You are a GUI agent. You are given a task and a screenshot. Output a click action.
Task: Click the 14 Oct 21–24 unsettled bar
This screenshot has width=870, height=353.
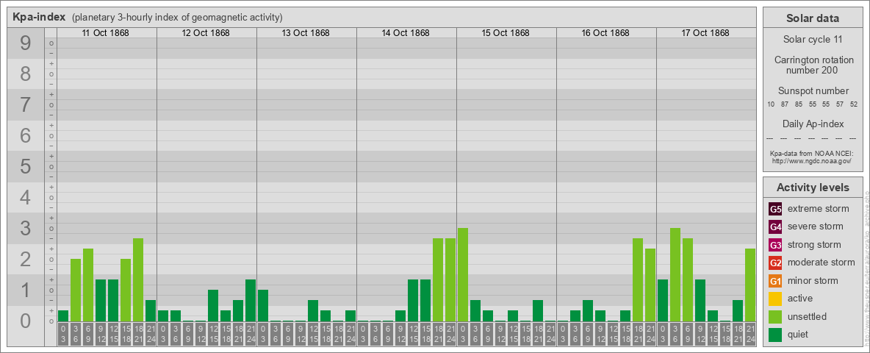click(450, 279)
